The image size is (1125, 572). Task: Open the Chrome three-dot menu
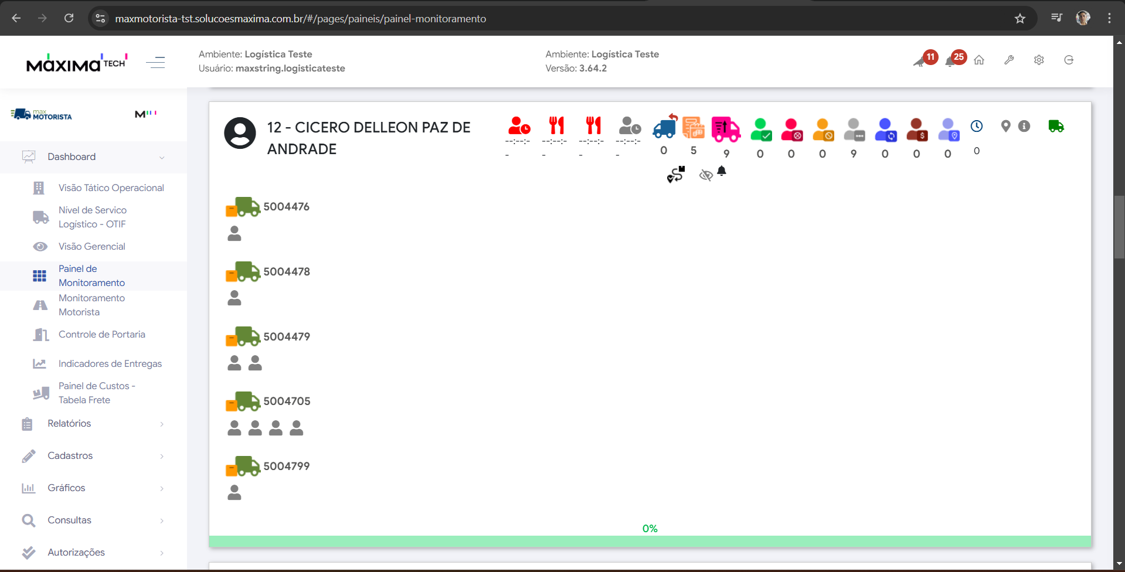click(x=1109, y=18)
